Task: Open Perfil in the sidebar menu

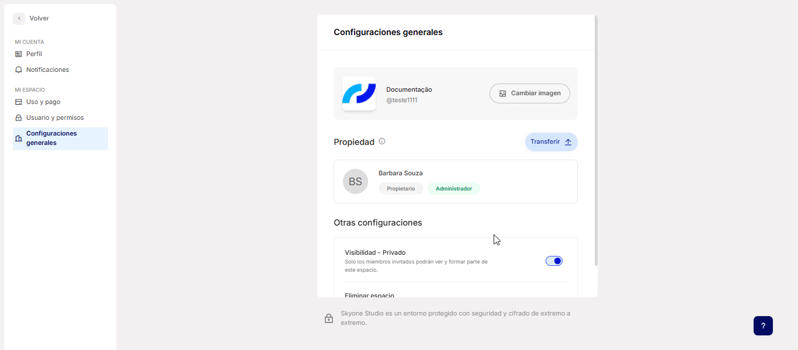Action: pyautogui.click(x=34, y=54)
